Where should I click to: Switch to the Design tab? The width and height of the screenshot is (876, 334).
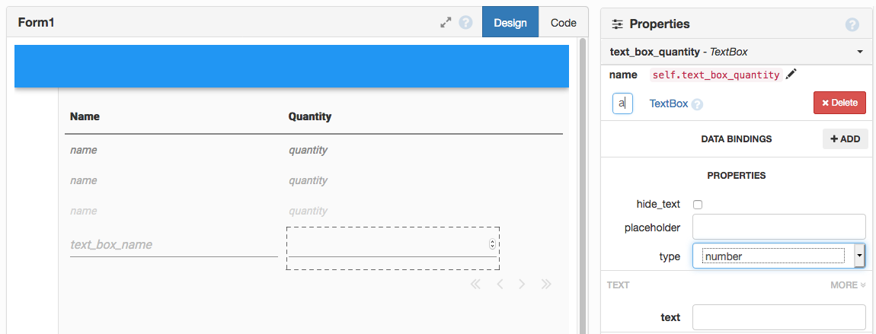click(x=510, y=23)
